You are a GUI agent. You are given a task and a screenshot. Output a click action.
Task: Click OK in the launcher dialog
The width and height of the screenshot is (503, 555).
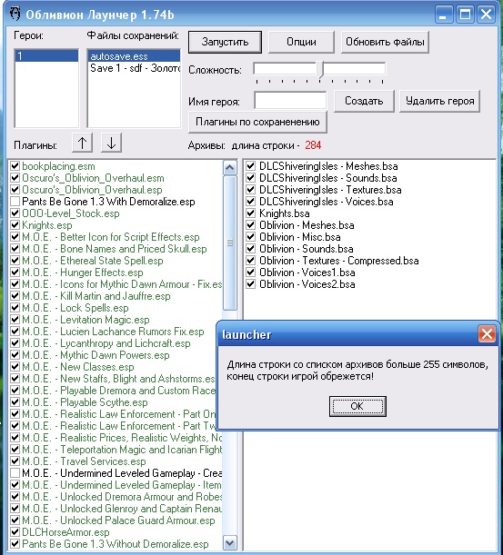[x=357, y=406]
